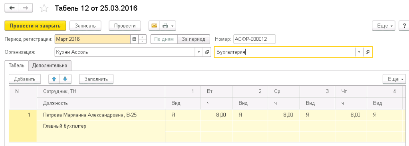Focus the Номер field АСФР-000012
Screen dimensions: 409x146
[254, 39]
